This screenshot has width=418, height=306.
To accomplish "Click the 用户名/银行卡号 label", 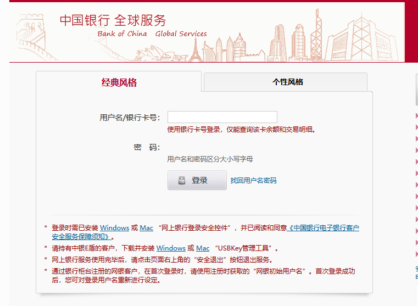I will pyautogui.click(x=130, y=117).
